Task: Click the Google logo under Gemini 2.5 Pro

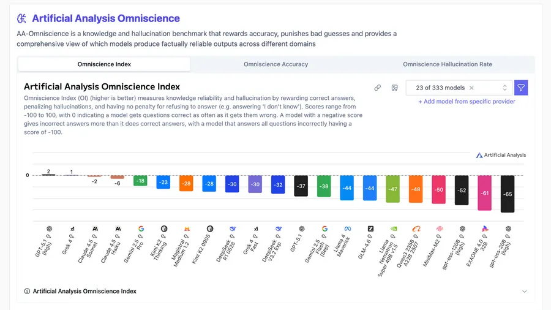Action: (x=141, y=229)
